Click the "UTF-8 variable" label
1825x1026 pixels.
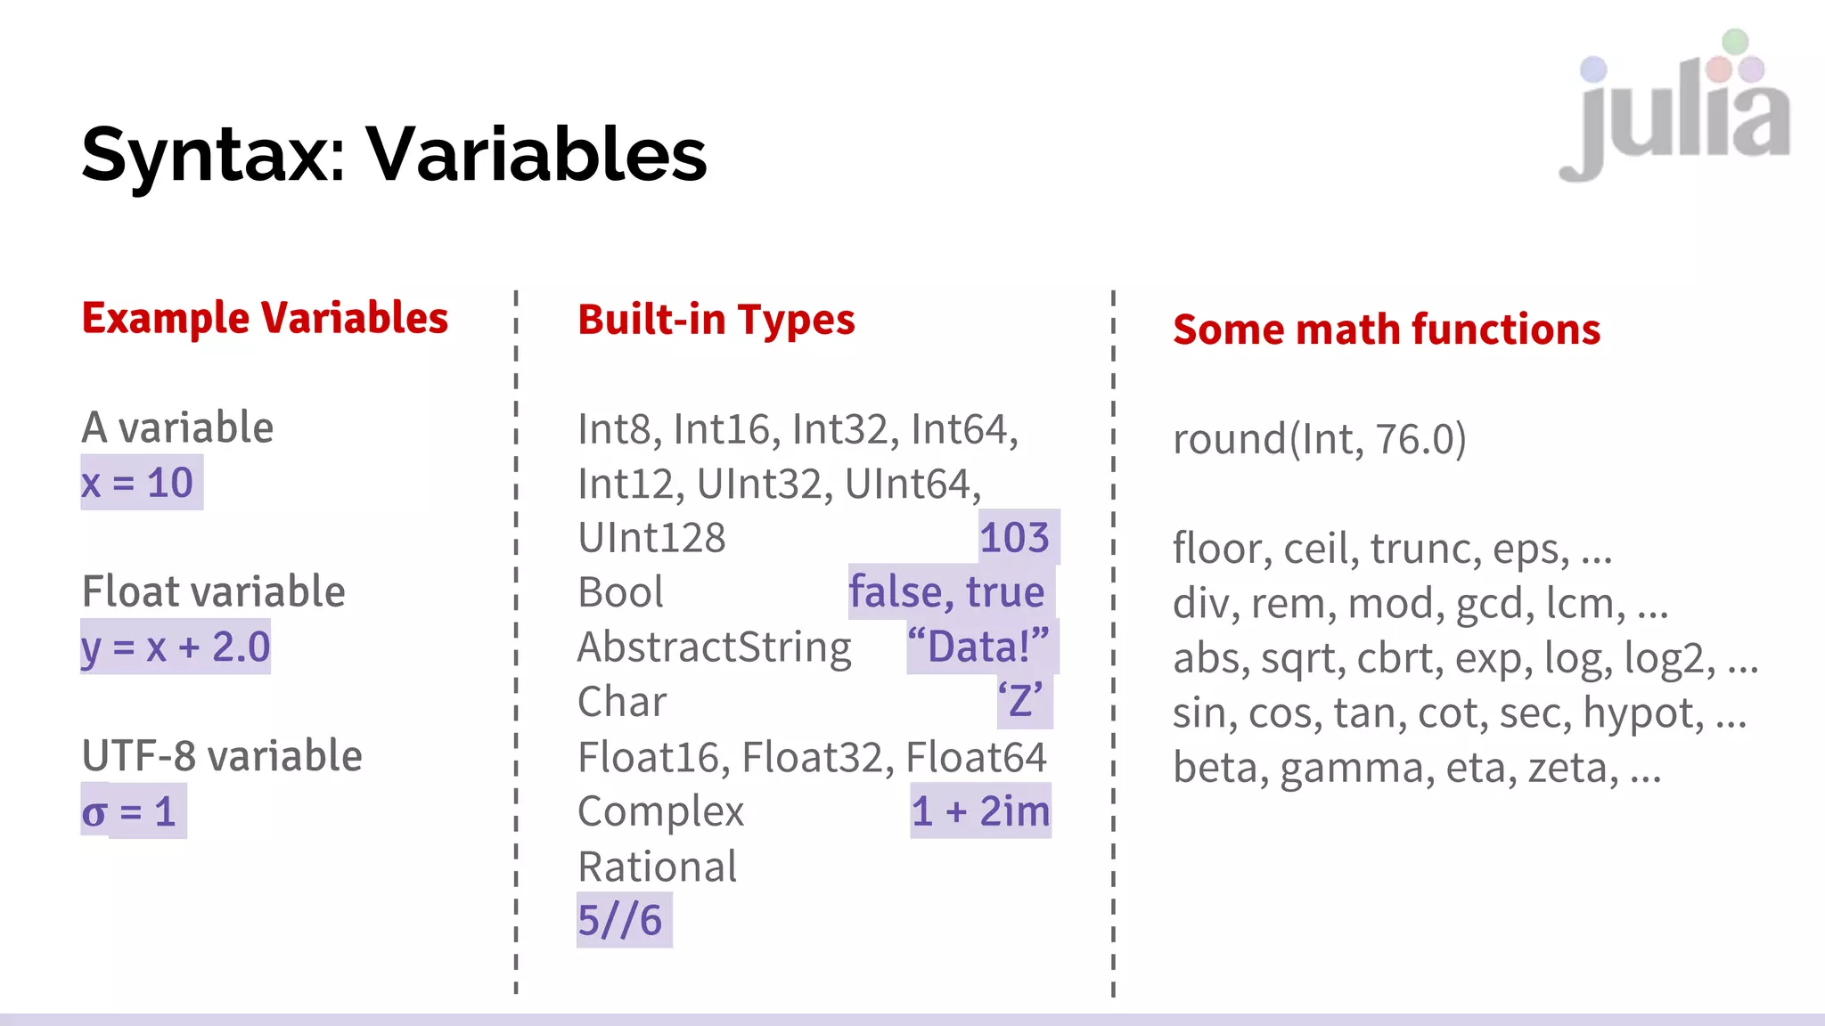[x=222, y=756]
